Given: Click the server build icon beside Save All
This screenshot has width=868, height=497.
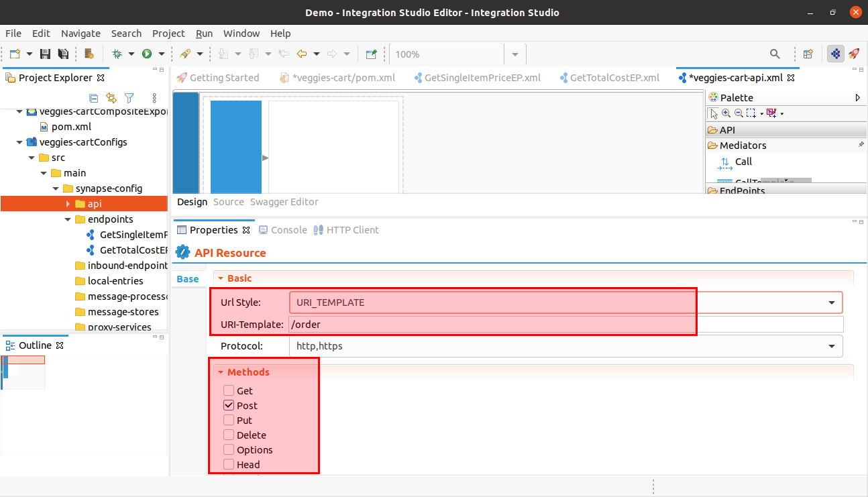Looking at the screenshot, I should point(89,54).
